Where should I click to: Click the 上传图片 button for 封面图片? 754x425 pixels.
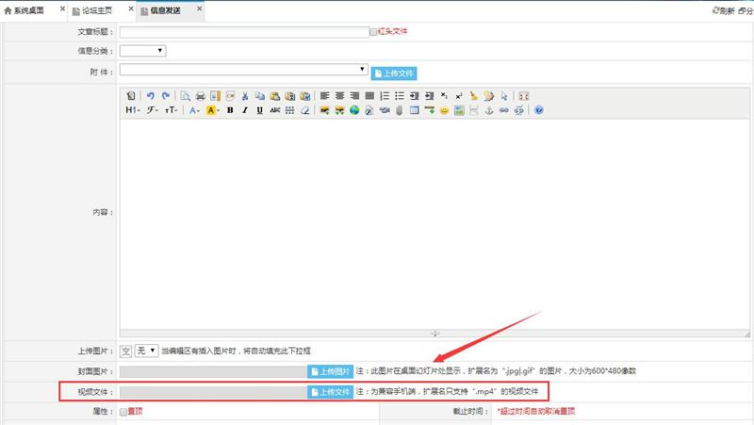point(331,371)
